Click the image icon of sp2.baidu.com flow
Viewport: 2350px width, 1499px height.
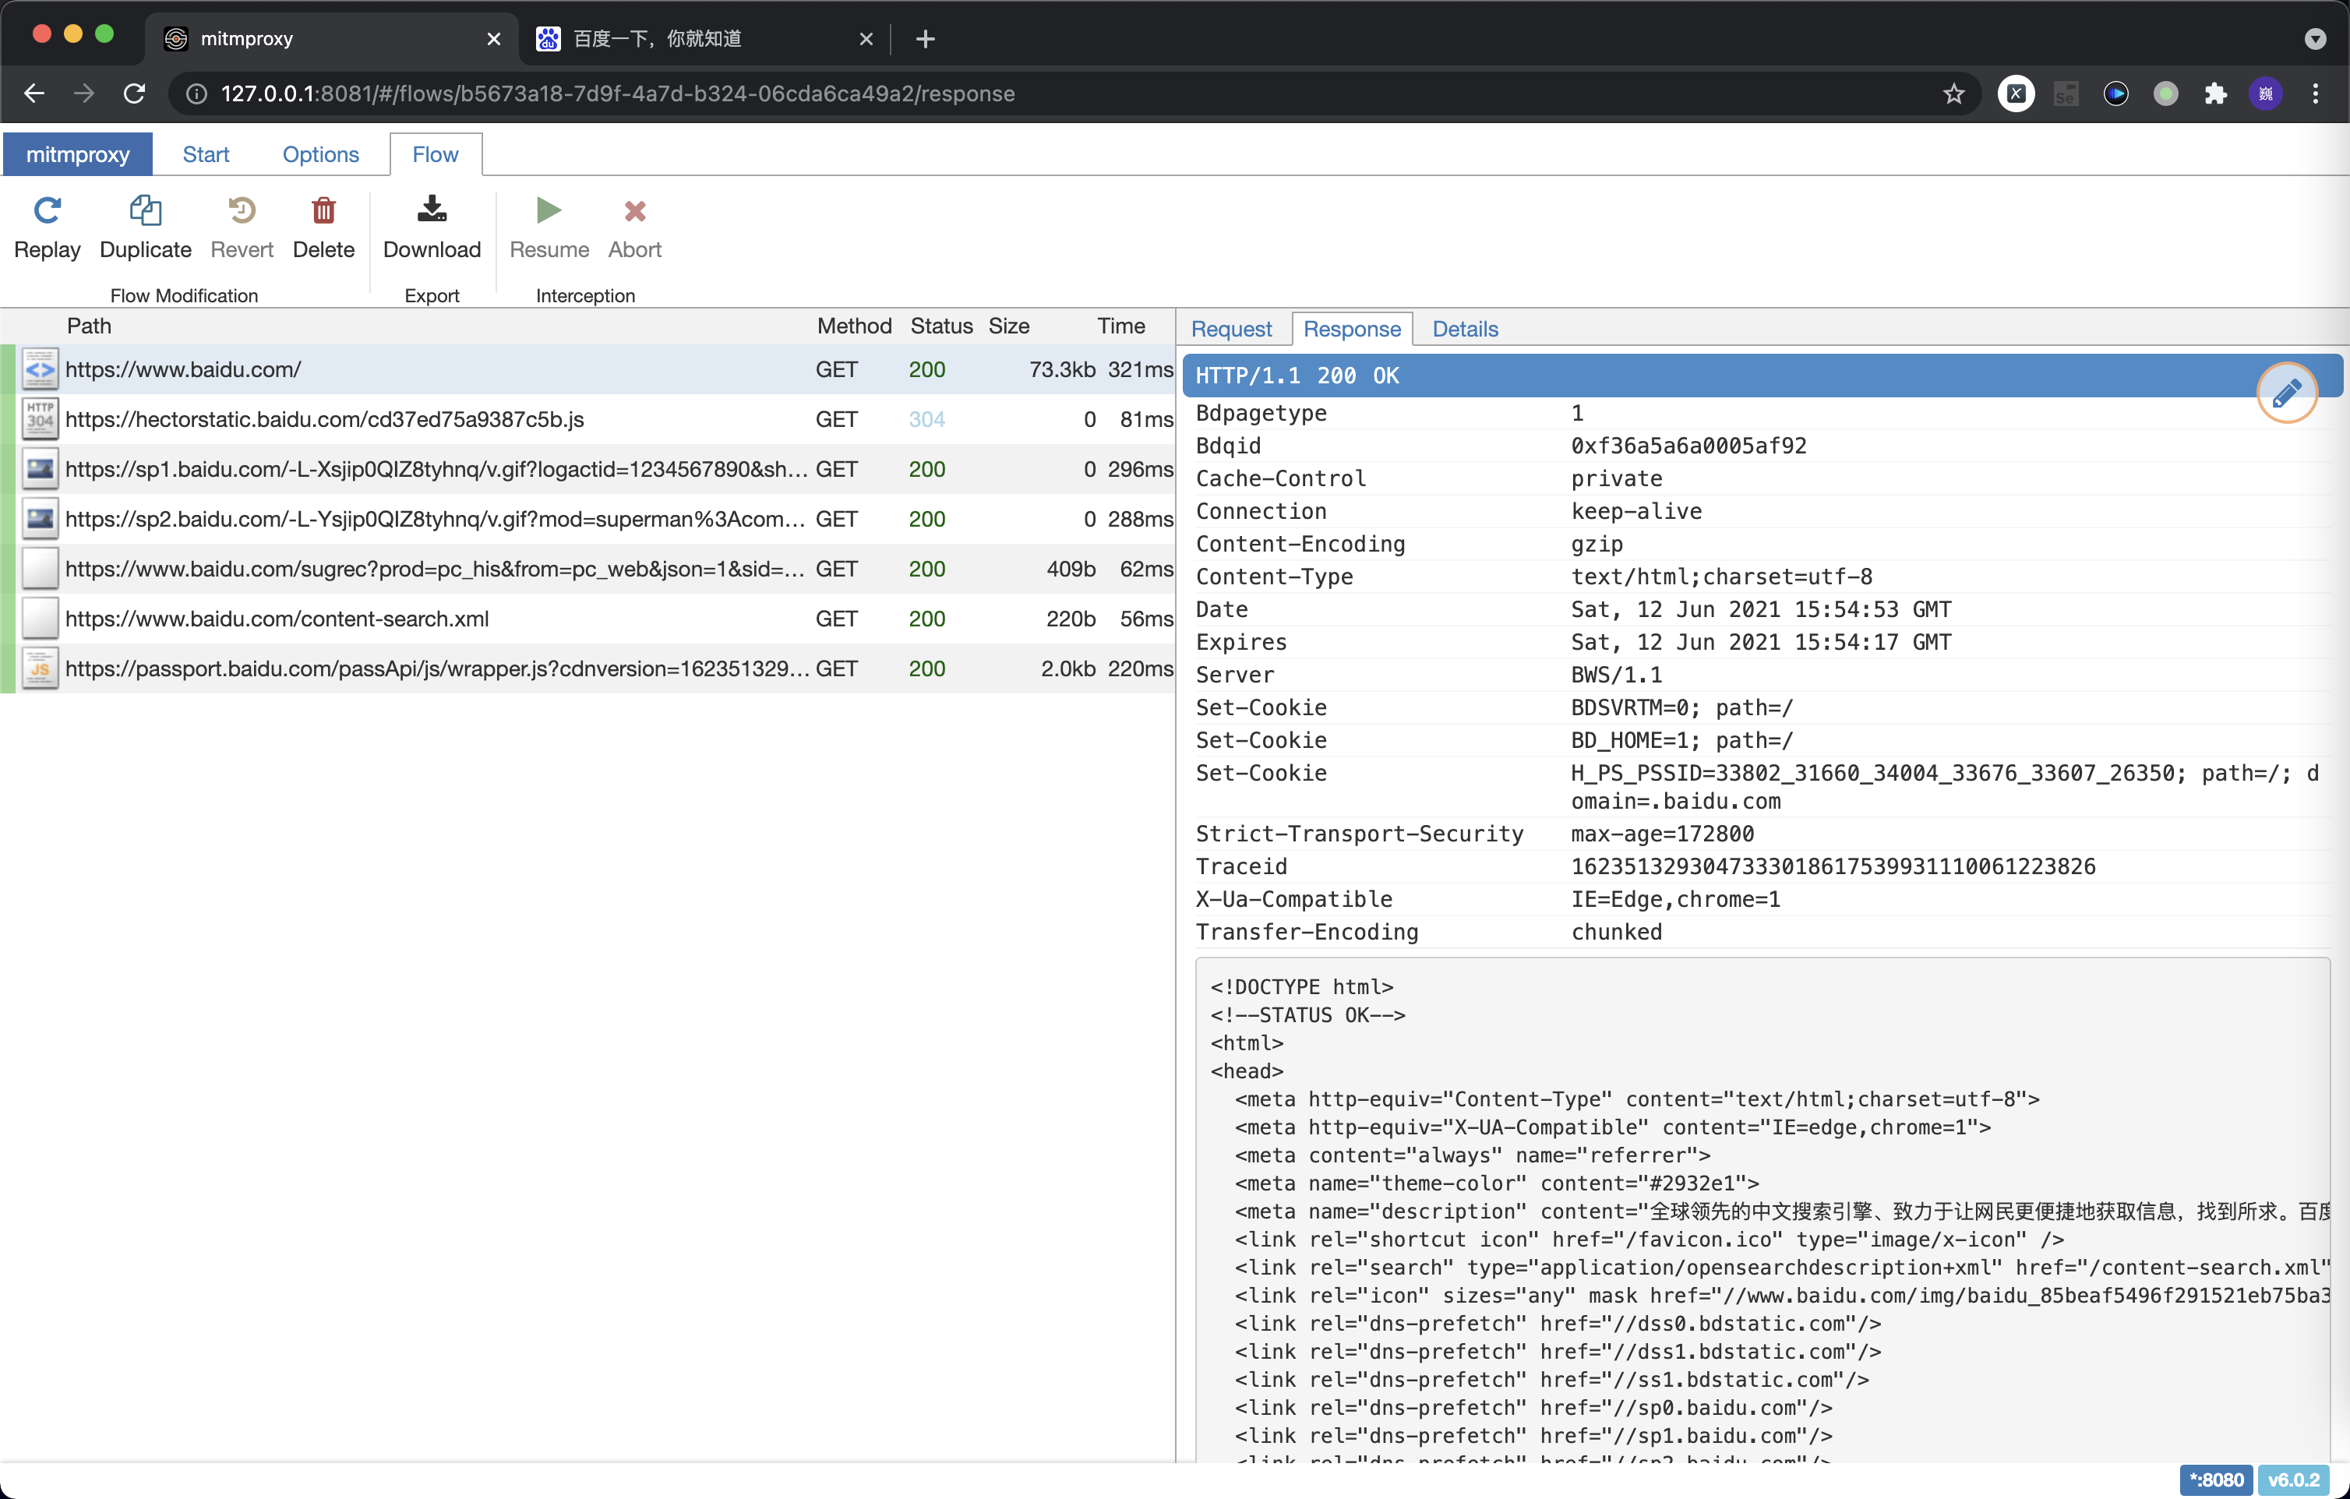click(40, 519)
